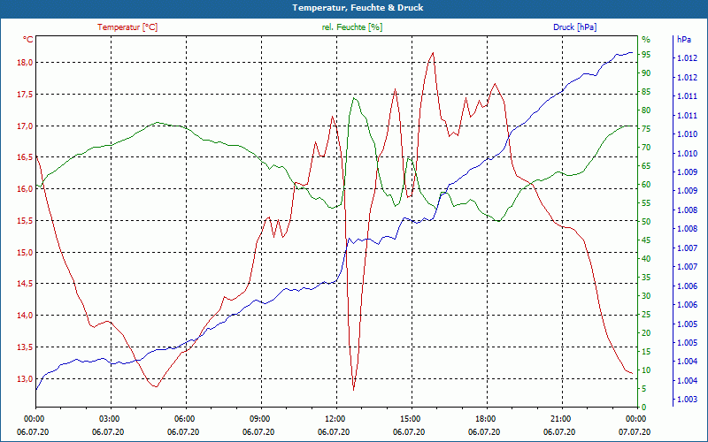Click the '13,5' temperature axis value
This screenshot has width=708, height=442.
point(26,347)
